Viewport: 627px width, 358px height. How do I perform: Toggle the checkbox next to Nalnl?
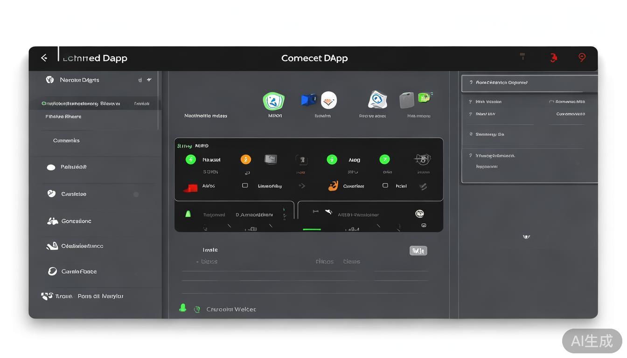[385, 186]
